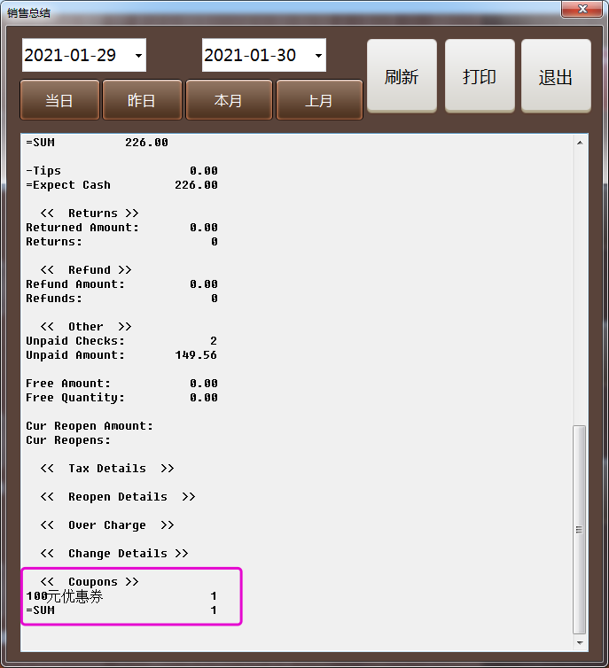The height and width of the screenshot is (668, 609).
Task: Click the 'Free Amount:' line
Action: [121, 384]
